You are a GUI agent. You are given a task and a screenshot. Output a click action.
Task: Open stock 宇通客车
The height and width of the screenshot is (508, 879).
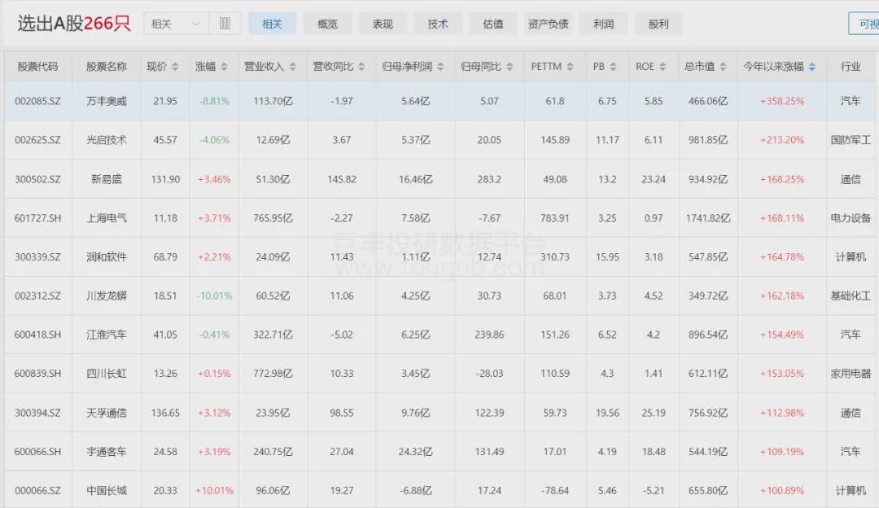(x=107, y=451)
